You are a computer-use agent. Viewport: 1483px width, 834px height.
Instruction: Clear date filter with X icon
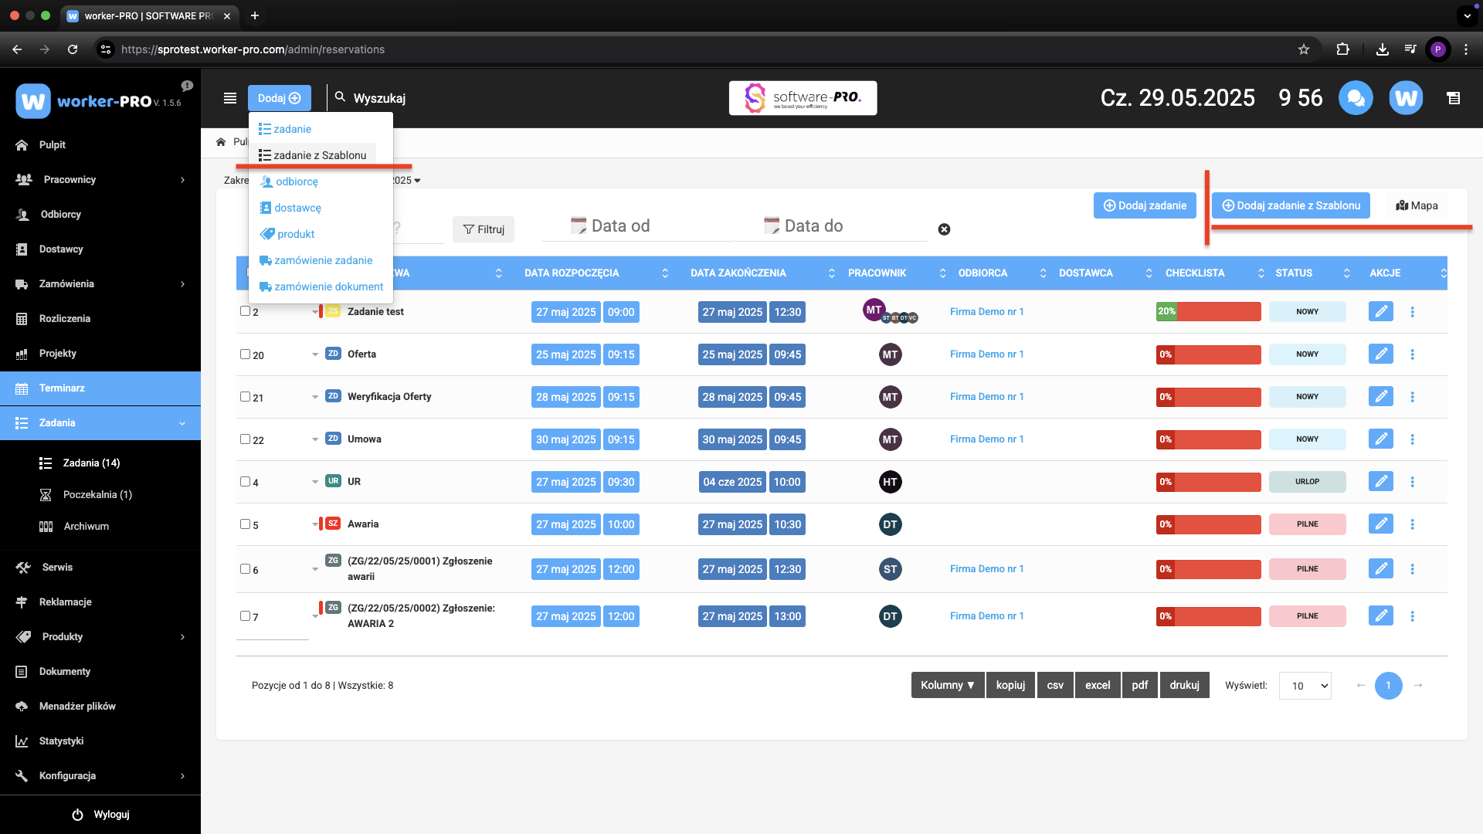click(944, 229)
